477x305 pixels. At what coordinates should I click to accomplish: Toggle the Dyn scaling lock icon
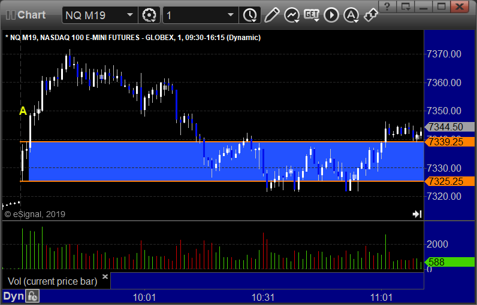click(32, 296)
